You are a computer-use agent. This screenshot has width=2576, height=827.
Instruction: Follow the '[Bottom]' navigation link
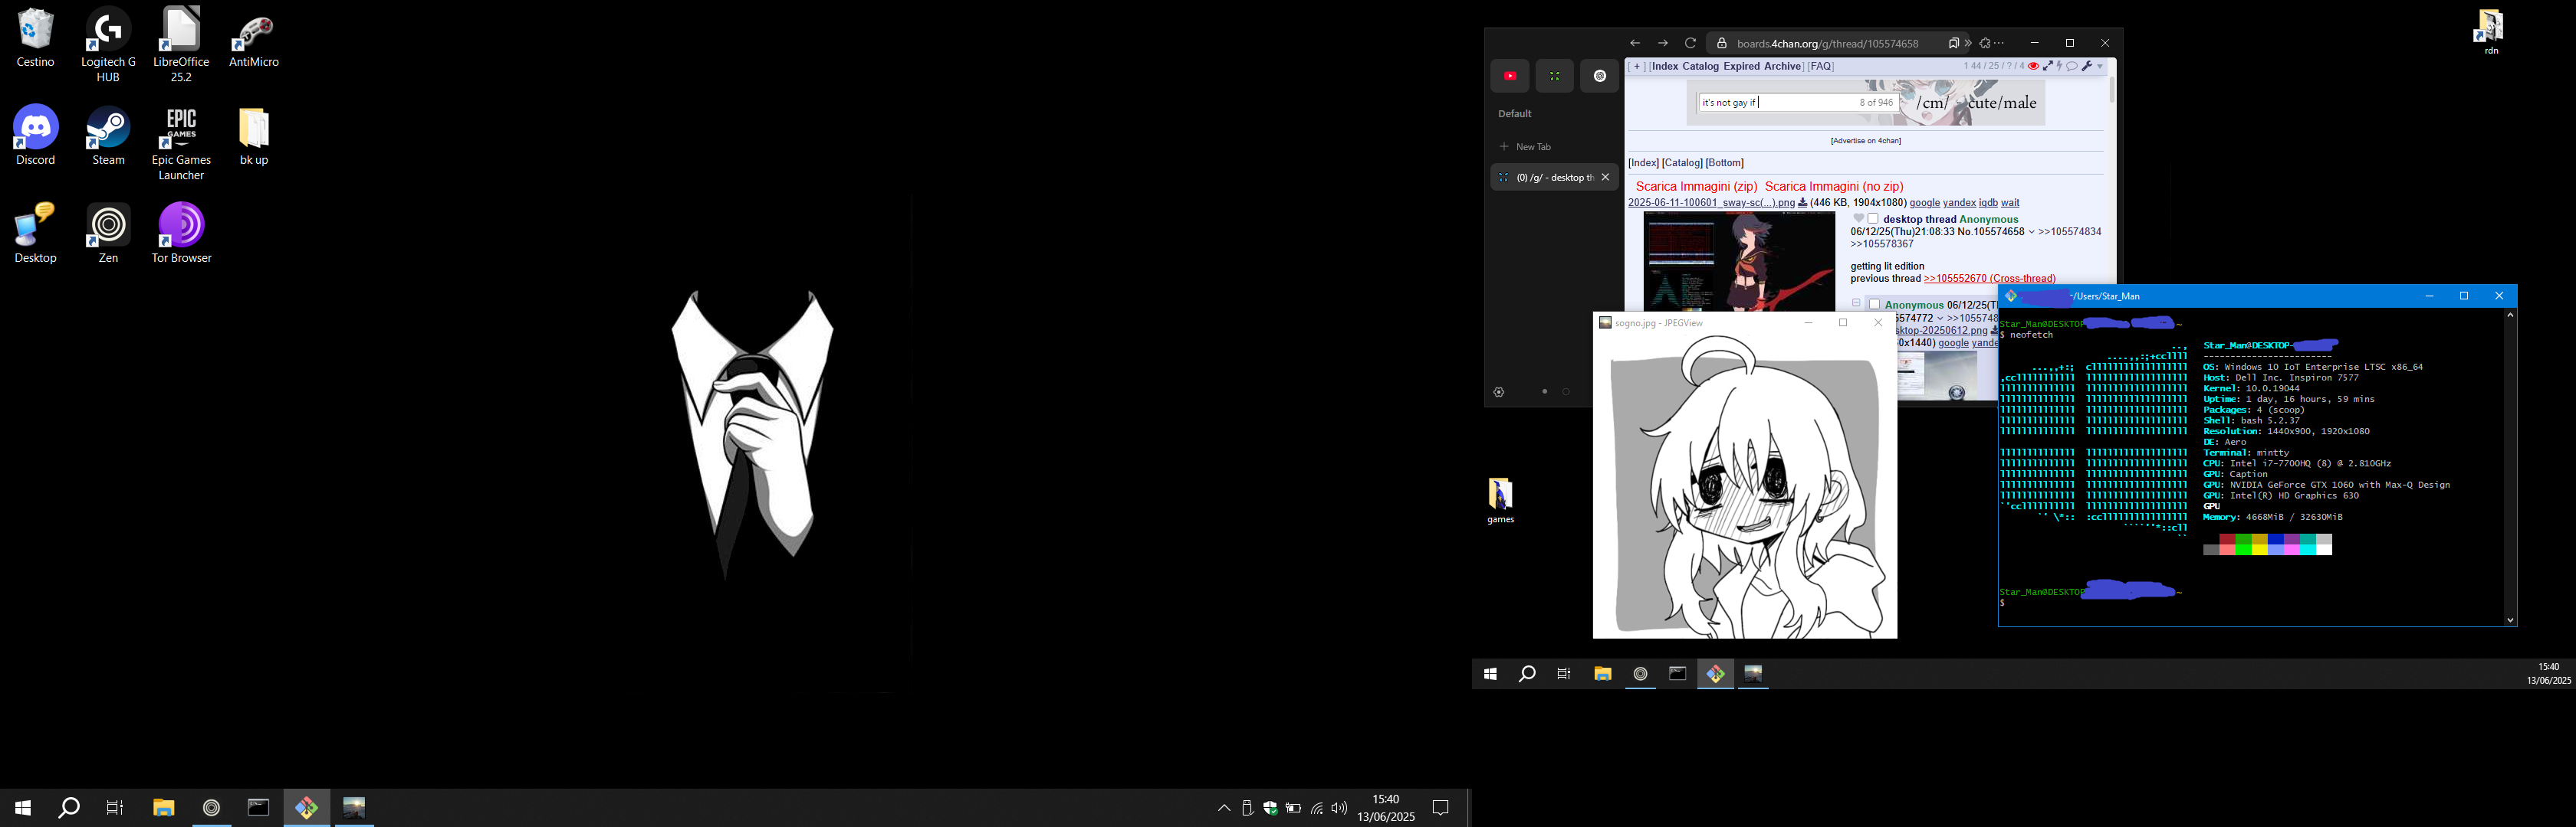point(1725,163)
